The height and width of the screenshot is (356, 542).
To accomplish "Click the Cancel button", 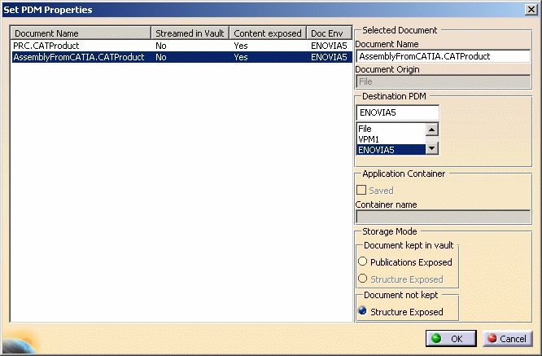I will click(507, 338).
